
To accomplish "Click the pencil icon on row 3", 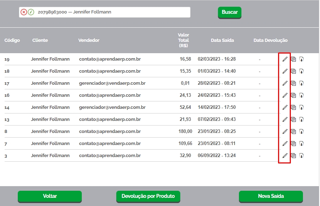I will coord(285,156).
